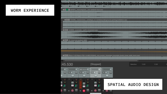167x94 pixels.
Task: Select the earth_movement.wav waveform item
Action: (x=114, y=35)
